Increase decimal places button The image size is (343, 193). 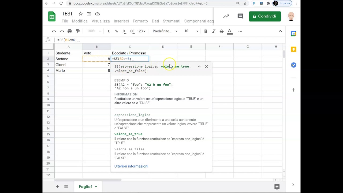132,31
